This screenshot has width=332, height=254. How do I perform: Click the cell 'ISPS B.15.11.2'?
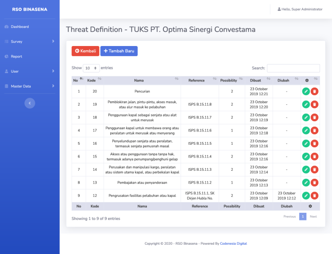point(200,183)
